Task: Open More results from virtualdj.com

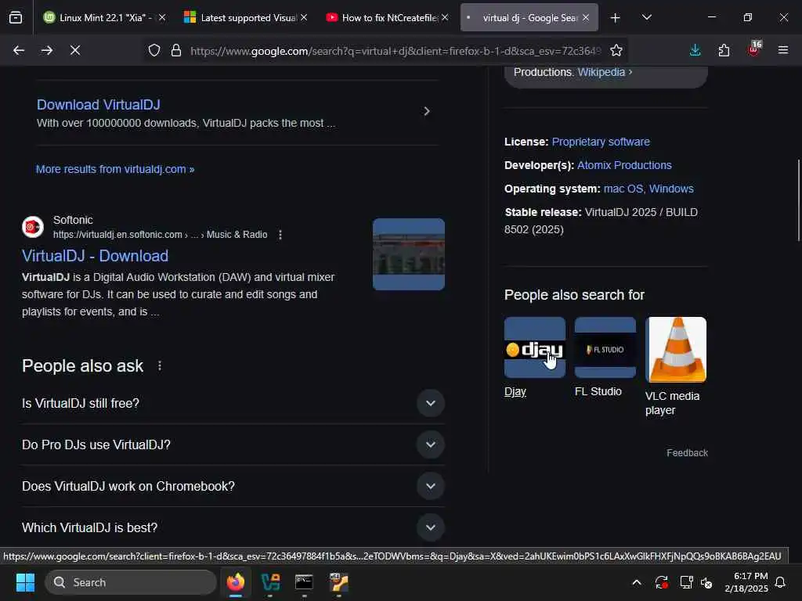Action: 115,169
